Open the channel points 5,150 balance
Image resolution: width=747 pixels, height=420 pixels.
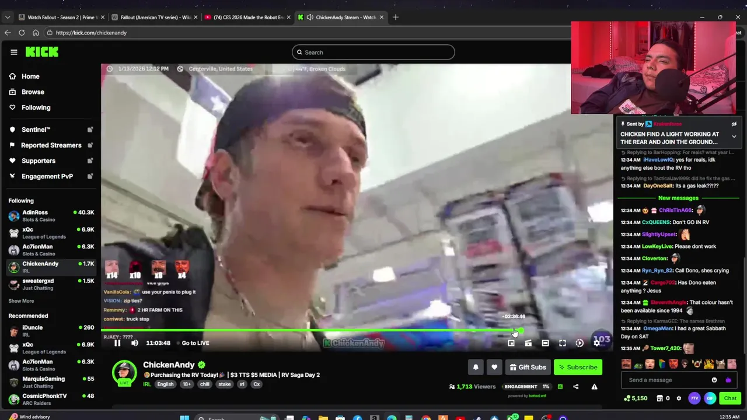pos(636,398)
